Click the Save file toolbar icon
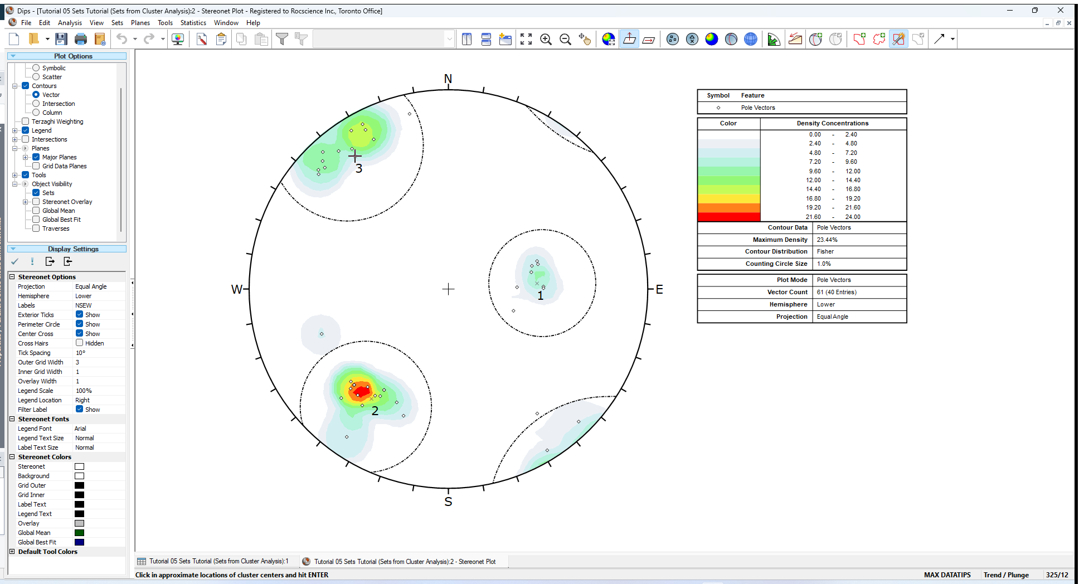 [x=61, y=39]
